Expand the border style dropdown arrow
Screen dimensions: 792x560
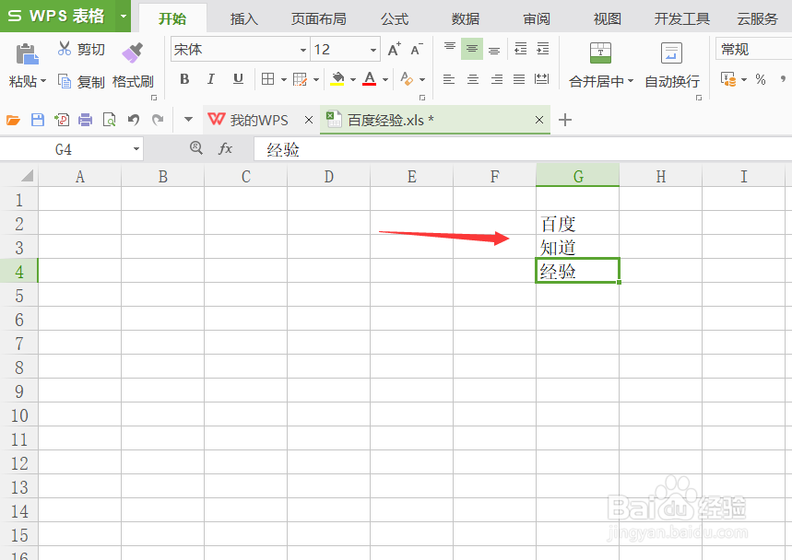(284, 80)
